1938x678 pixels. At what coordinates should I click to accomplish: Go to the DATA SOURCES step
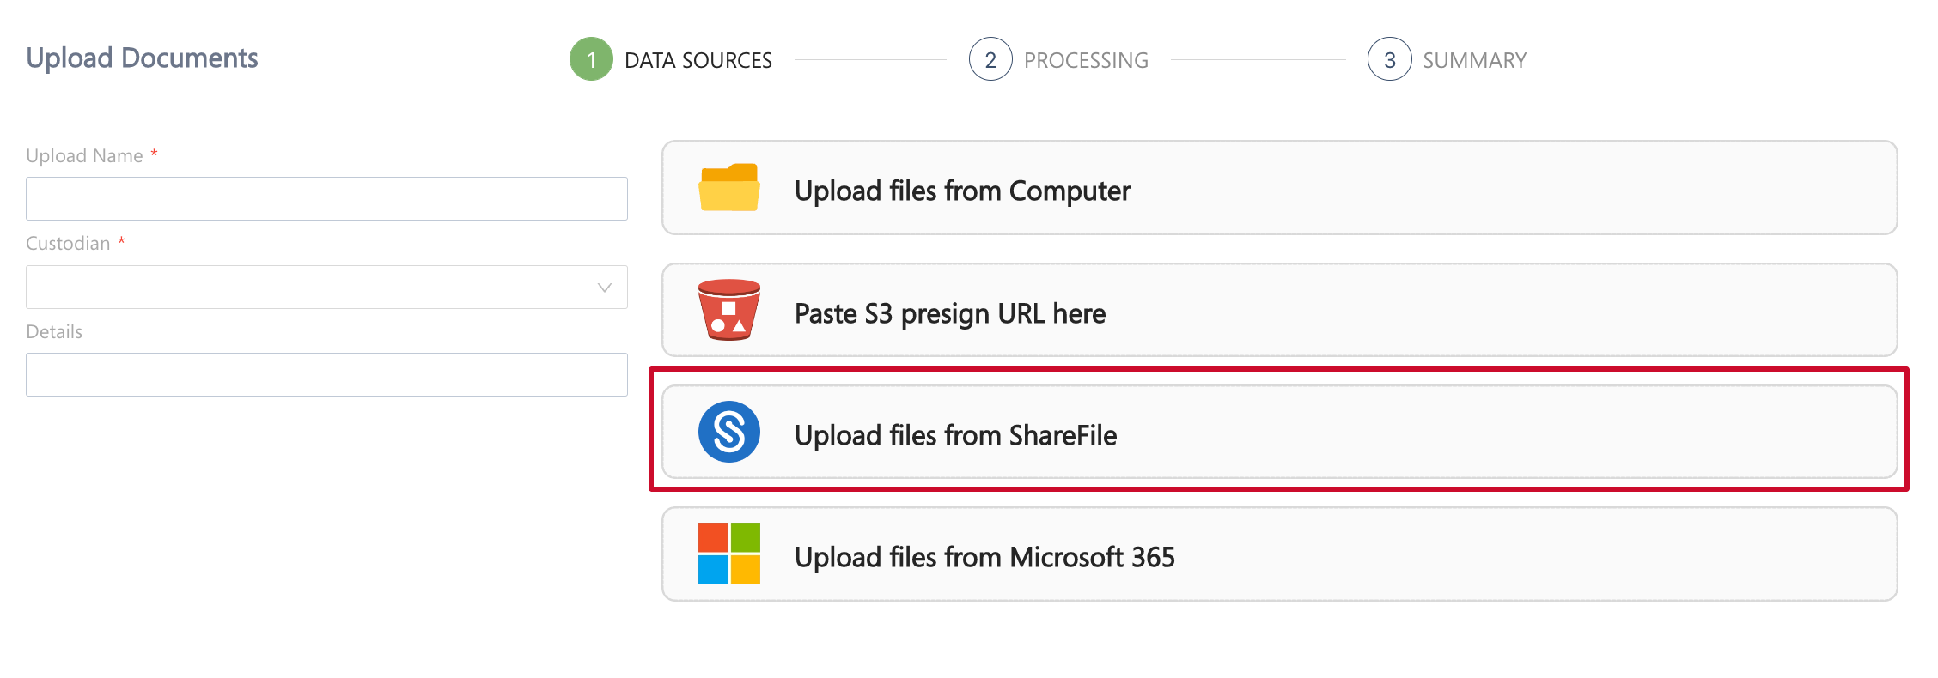698,60
